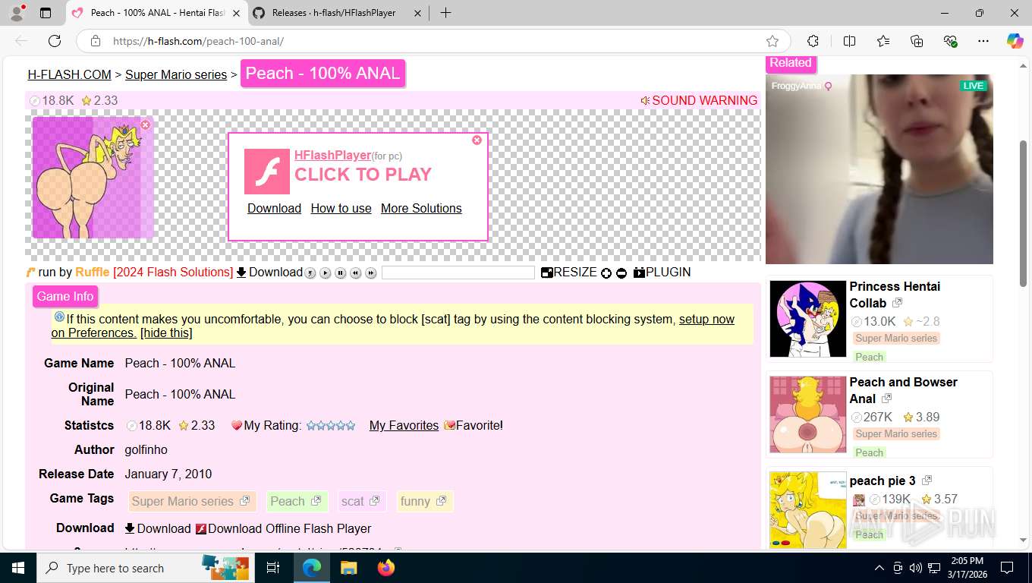Click the taskbar search box
1032x583 pixels.
point(146,568)
